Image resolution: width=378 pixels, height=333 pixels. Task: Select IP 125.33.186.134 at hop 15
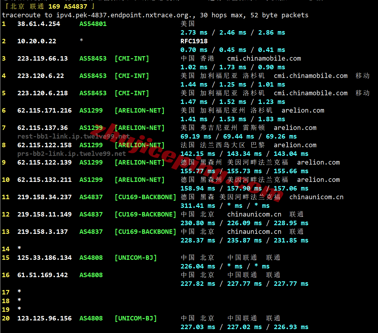point(45,258)
